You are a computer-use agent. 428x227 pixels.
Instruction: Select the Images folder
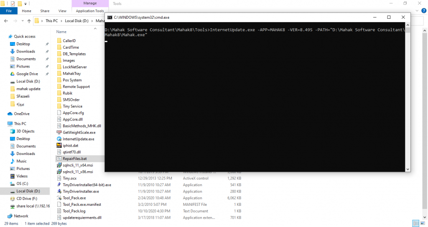point(69,60)
